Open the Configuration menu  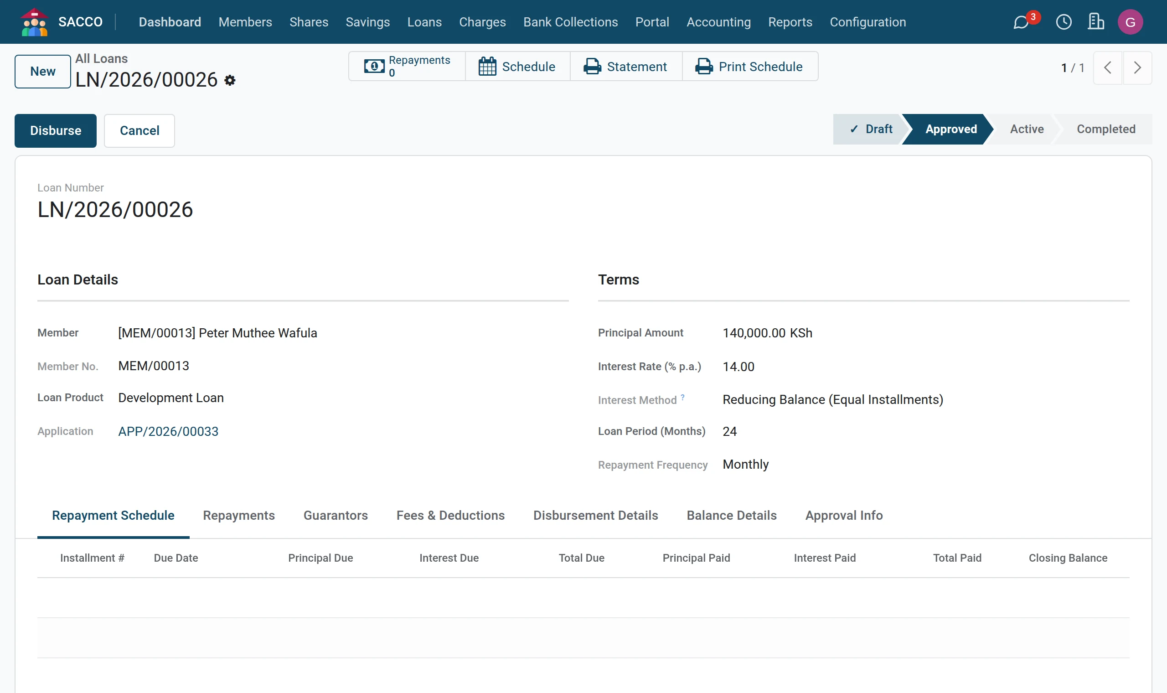(x=868, y=22)
